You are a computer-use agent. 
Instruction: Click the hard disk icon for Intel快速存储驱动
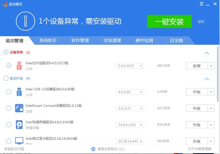19,125
